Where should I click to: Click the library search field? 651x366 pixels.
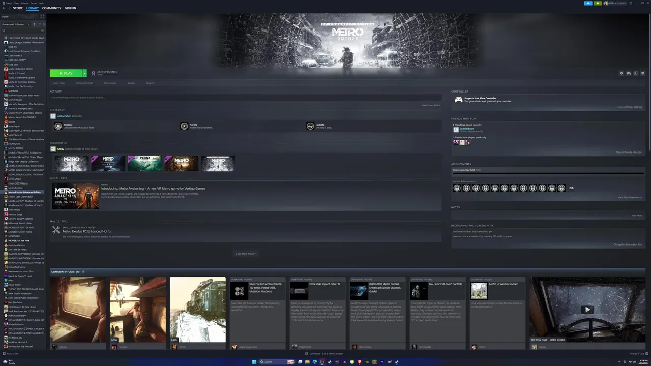pyautogui.click(x=20, y=30)
